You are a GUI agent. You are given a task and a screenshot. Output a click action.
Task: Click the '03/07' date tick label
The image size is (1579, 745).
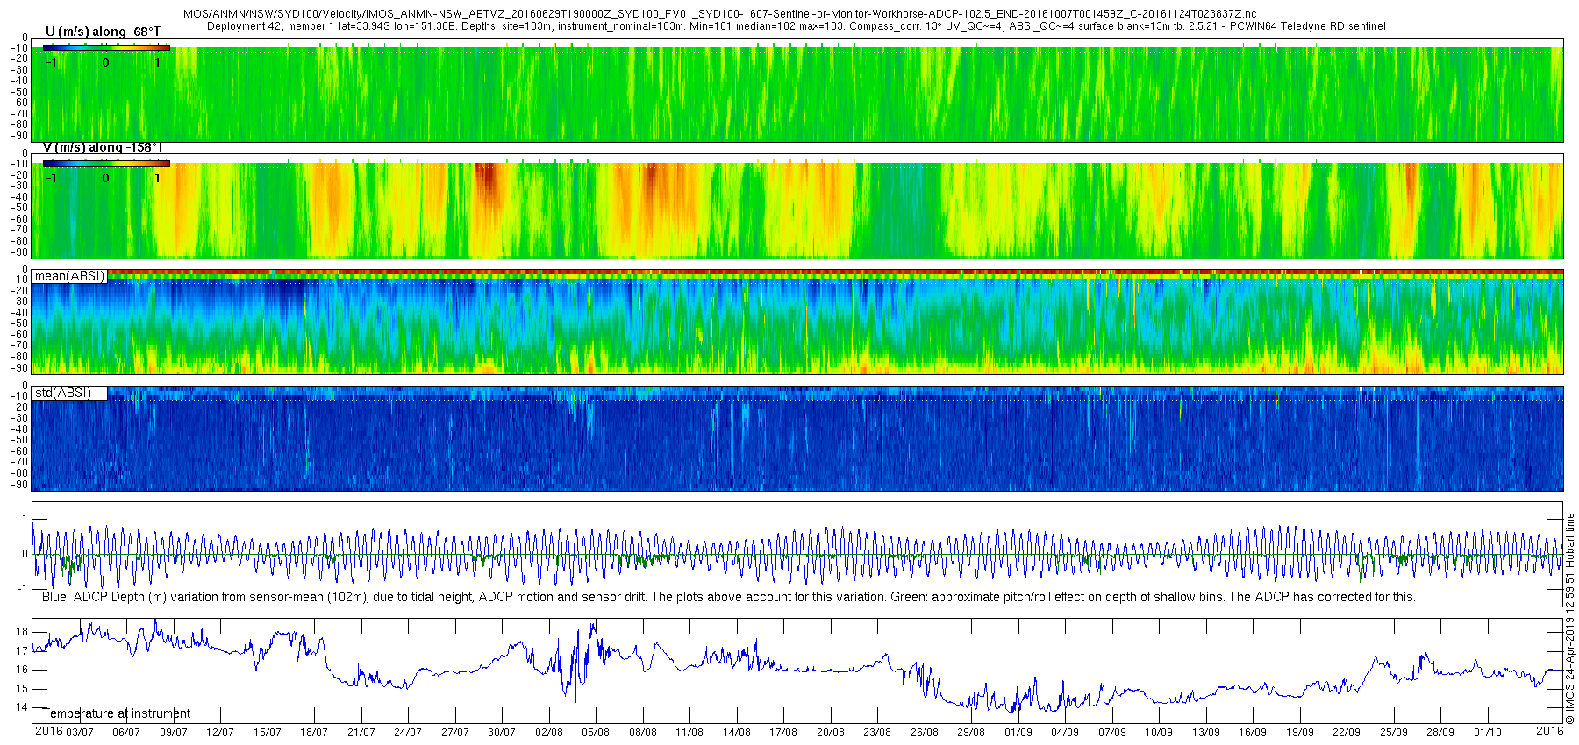click(80, 732)
